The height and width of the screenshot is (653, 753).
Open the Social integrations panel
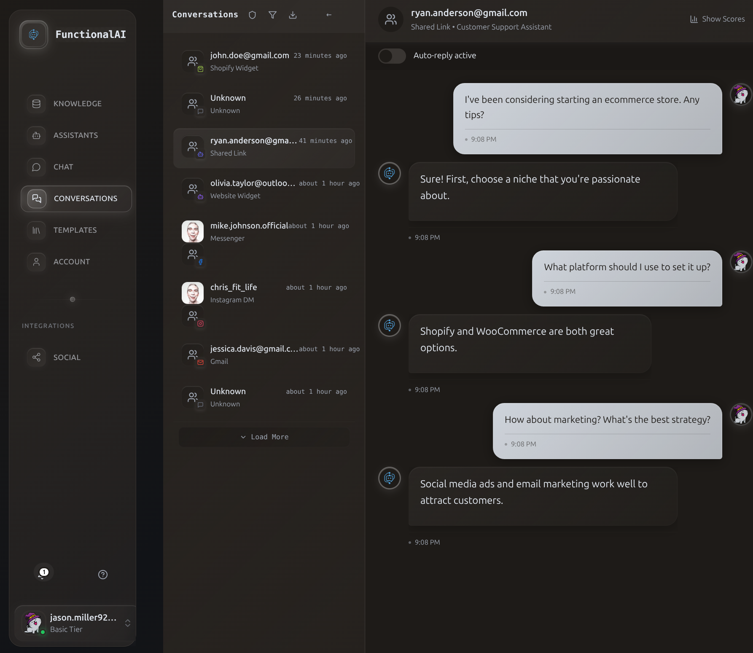36,357
